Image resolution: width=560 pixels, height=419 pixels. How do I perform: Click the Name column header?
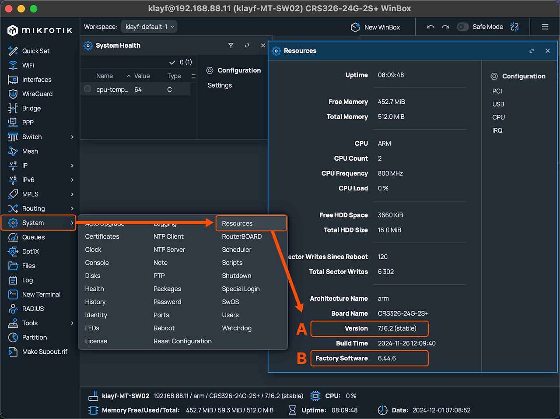(105, 76)
